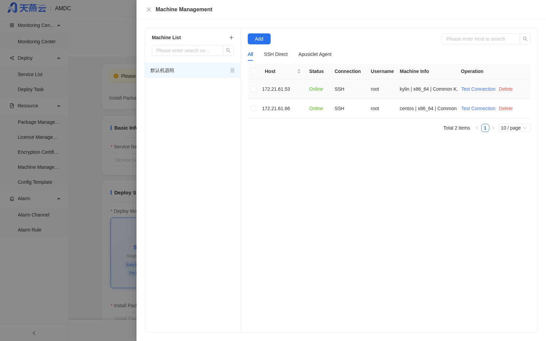
Task: Toggle the select-all checkbox in table header
Action: click(x=254, y=71)
